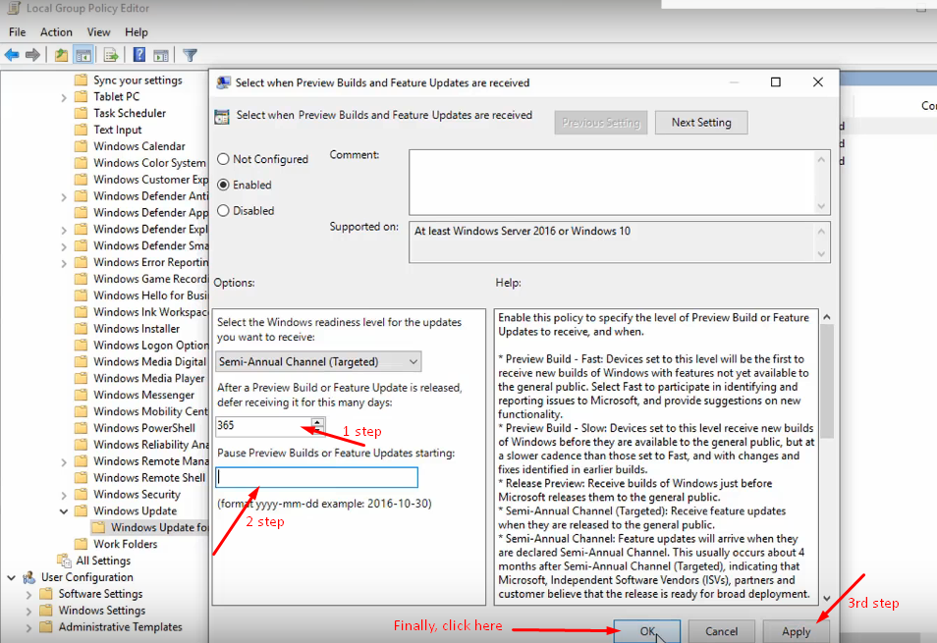
Task: Click the Next Setting button
Action: [x=701, y=123]
